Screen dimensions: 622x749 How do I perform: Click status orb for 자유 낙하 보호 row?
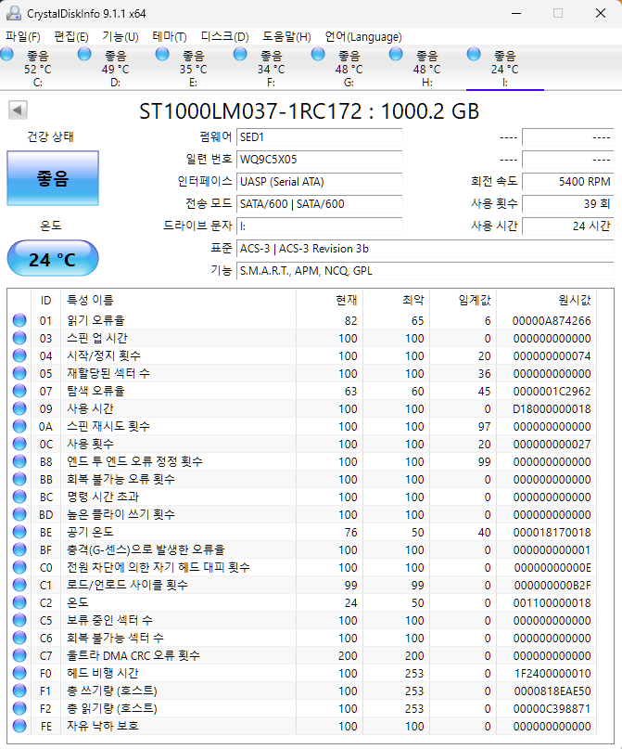tap(19, 726)
